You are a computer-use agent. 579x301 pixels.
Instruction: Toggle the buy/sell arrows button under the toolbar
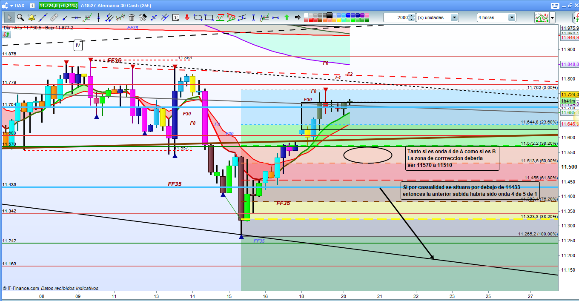pyautogui.click(x=6, y=34)
